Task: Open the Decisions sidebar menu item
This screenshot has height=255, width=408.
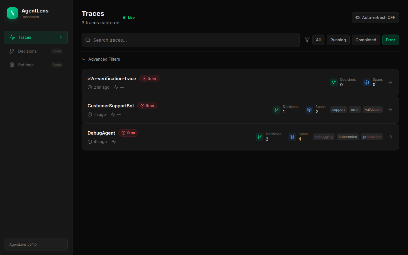Action: click(x=27, y=51)
